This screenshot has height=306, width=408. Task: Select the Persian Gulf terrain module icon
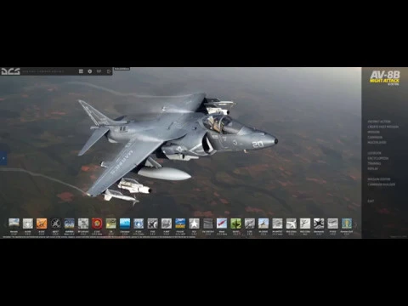347,224
